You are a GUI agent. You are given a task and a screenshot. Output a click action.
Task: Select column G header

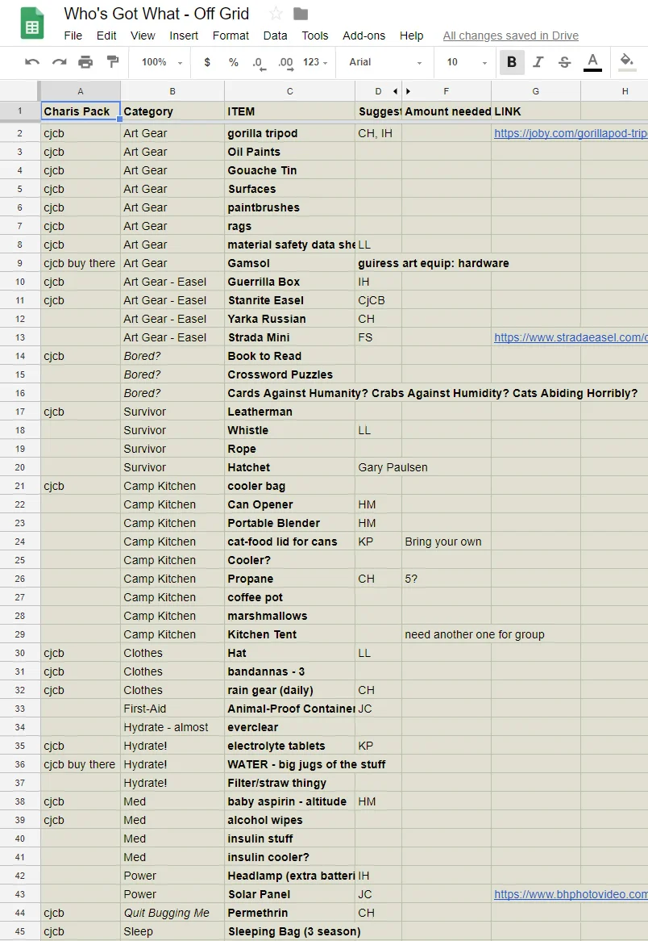tap(535, 91)
